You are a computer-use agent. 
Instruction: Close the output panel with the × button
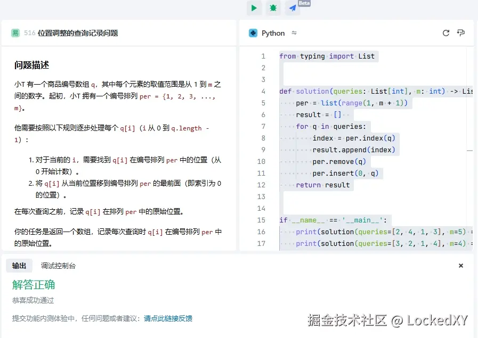(460, 265)
